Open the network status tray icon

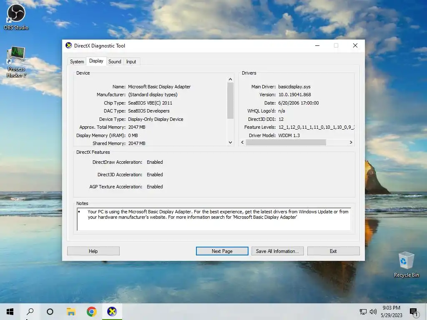(363, 312)
